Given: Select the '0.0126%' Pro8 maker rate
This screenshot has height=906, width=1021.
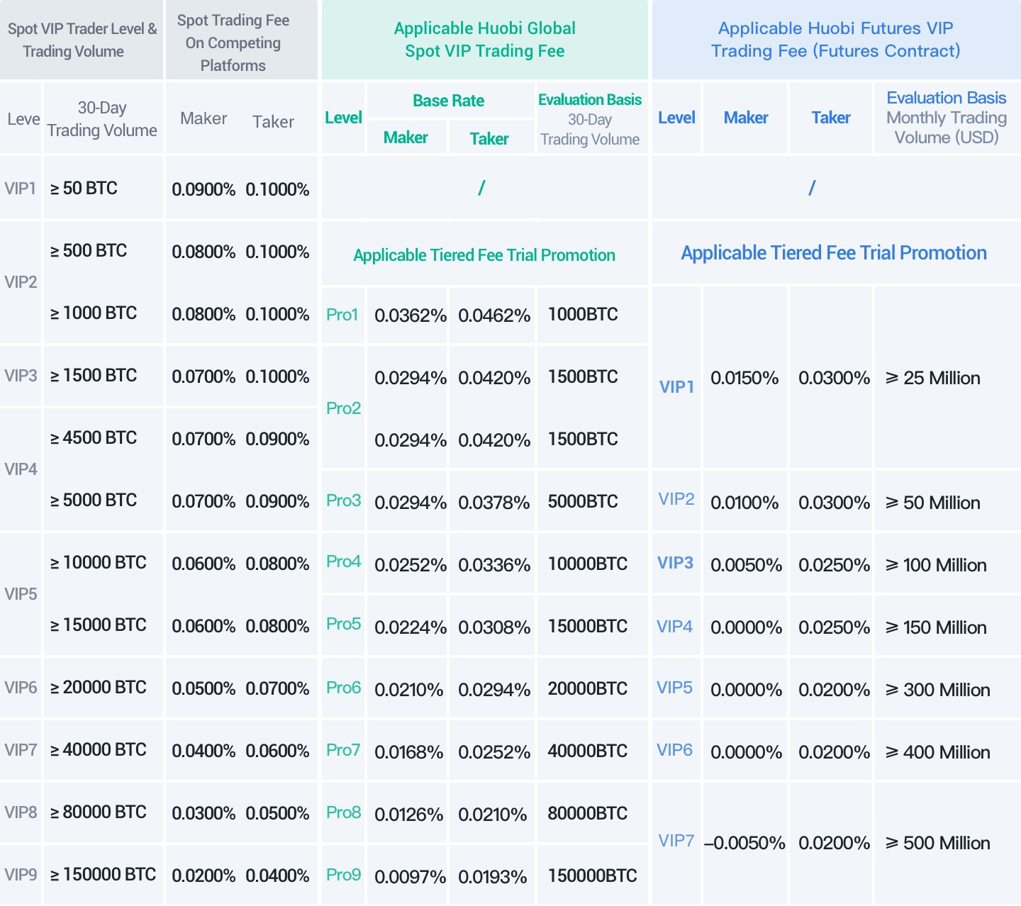Looking at the screenshot, I should (409, 815).
